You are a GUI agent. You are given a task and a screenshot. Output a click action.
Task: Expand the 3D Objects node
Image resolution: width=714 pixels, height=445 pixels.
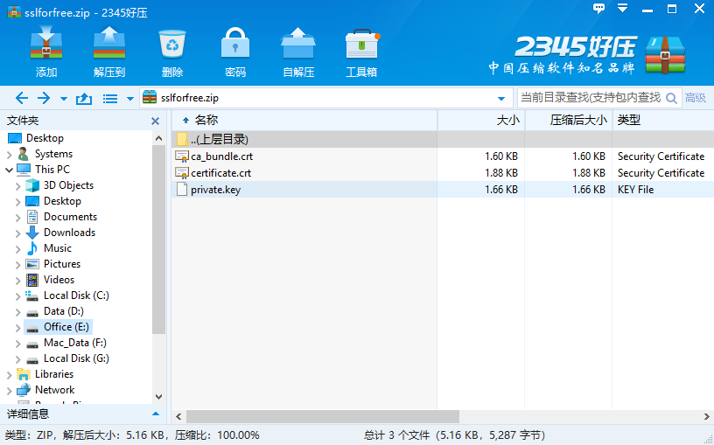pos(17,185)
